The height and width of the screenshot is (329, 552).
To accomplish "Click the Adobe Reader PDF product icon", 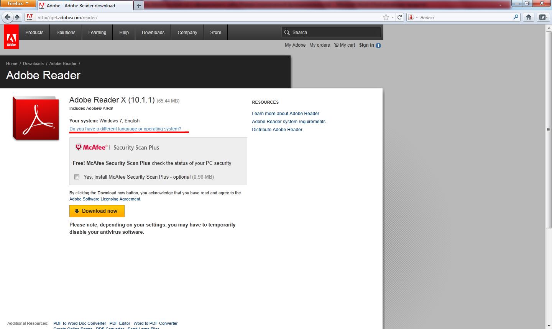I will pyautogui.click(x=36, y=118).
